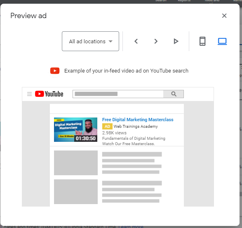The height and width of the screenshot is (228, 242).
Task: Switch to mobile device preview
Action: [x=202, y=41]
